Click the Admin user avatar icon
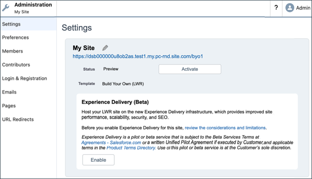The image size is (312, 179). point(290,8)
